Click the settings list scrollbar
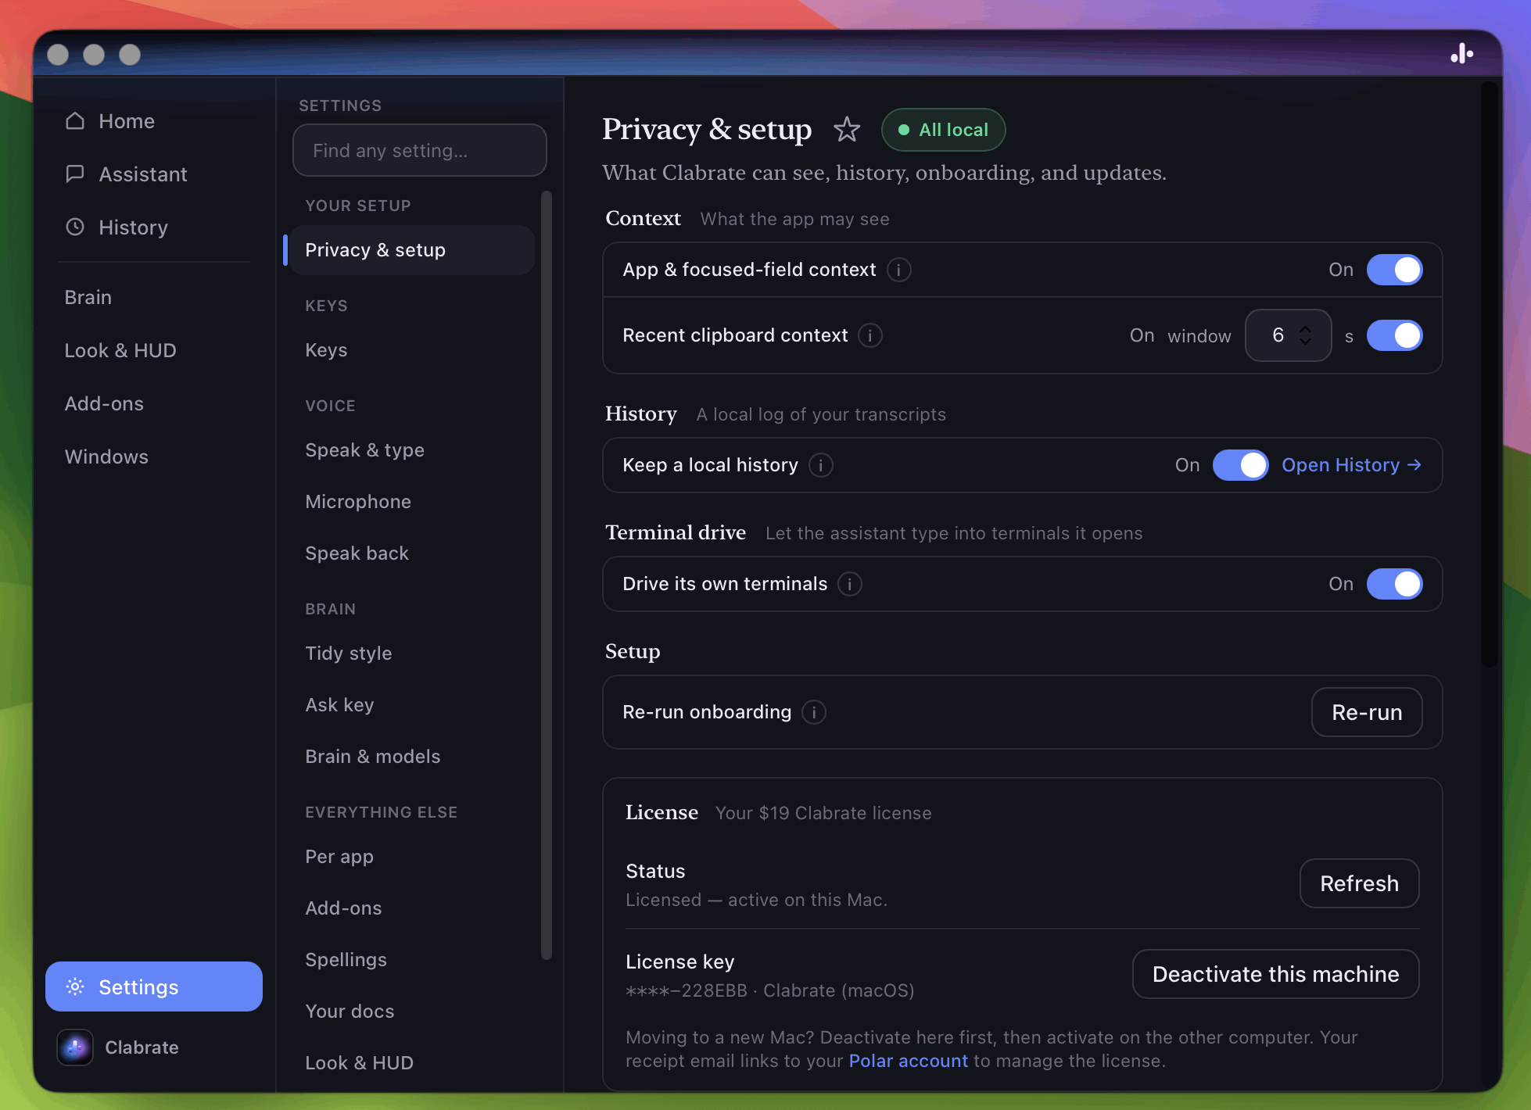Viewport: 1531px width, 1110px height. click(547, 575)
